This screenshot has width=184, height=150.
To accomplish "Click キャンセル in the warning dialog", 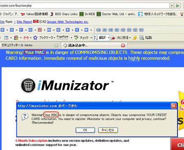I will [108, 130].
